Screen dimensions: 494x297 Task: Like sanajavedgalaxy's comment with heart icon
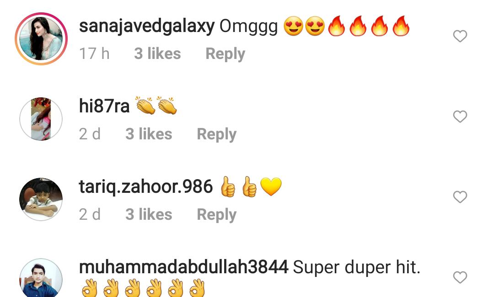(460, 36)
